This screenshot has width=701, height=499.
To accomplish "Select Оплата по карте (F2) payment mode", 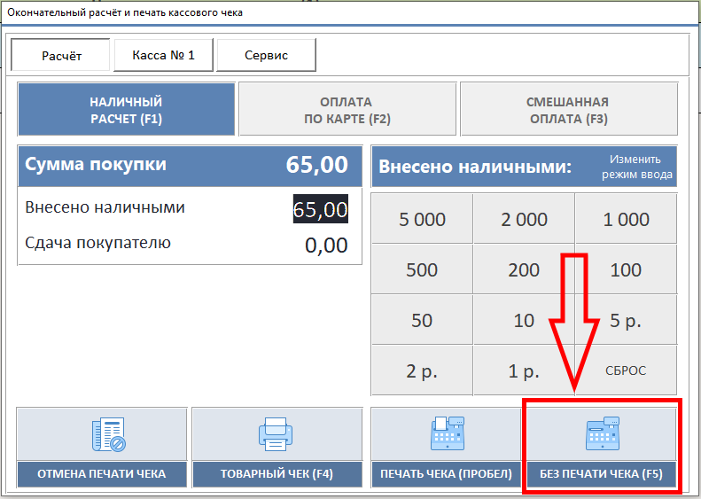I will coord(347,110).
